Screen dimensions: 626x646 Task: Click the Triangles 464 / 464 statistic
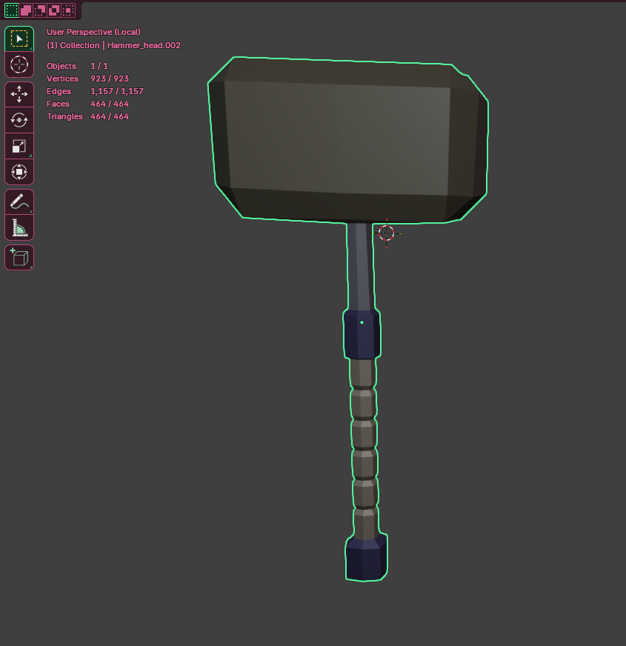87,116
